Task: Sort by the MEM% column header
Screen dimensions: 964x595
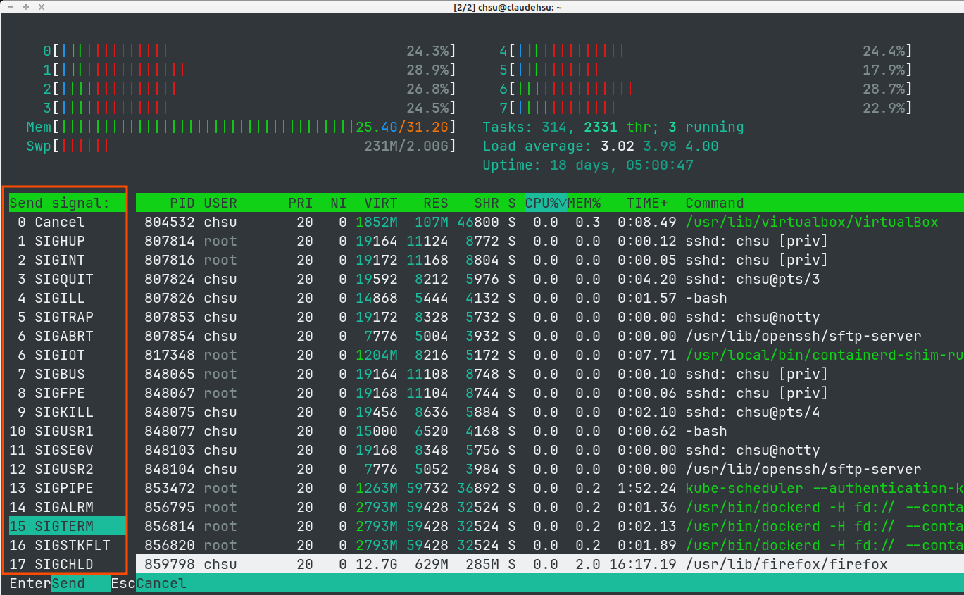Action: click(x=584, y=203)
